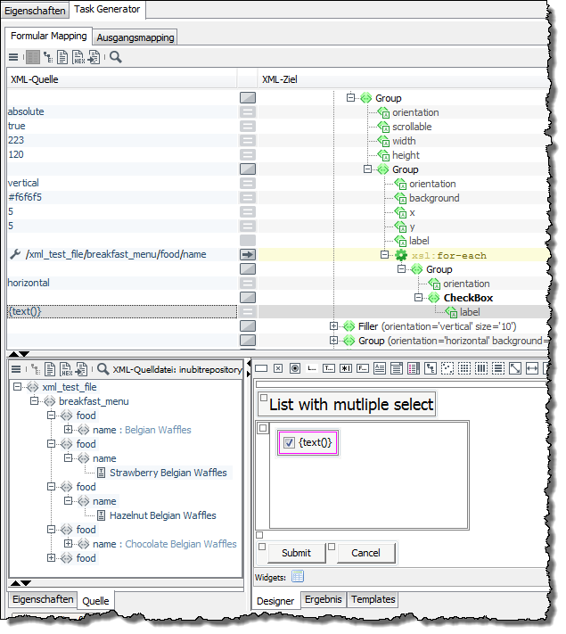Click the horizontal filler arrow tool
566x634 pixels.
click(x=532, y=368)
